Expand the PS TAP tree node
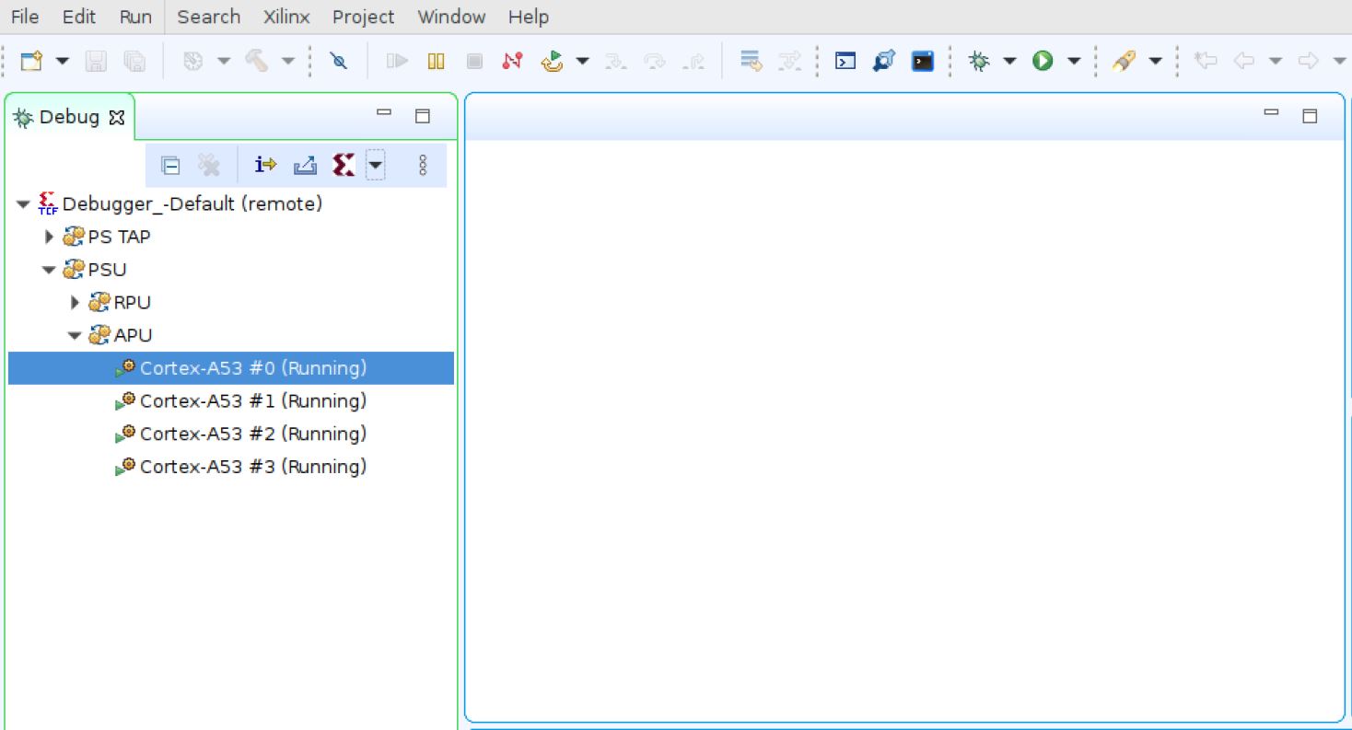1352x730 pixels. (50, 237)
